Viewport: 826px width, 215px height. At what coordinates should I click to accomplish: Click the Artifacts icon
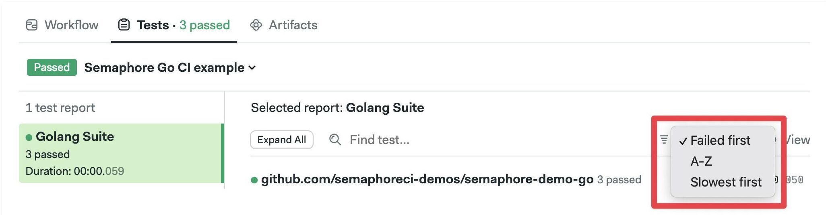point(256,25)
